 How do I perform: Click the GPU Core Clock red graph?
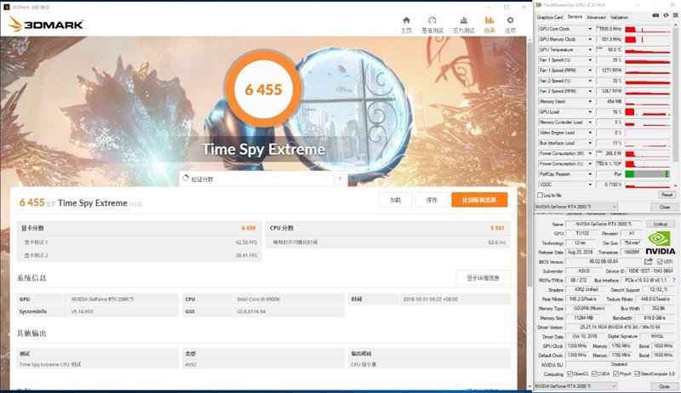coord(647,29)
